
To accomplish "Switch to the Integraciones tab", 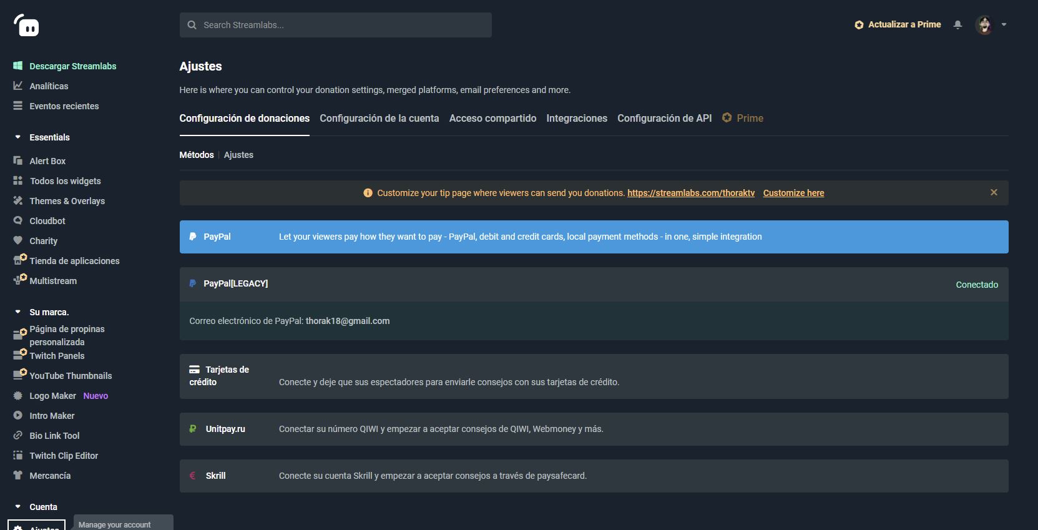I will (x=576, y=118).
